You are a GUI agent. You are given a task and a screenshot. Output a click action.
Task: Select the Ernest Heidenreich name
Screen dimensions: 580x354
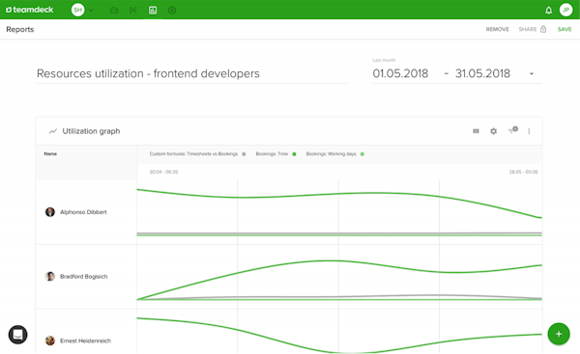click(85, 340)
